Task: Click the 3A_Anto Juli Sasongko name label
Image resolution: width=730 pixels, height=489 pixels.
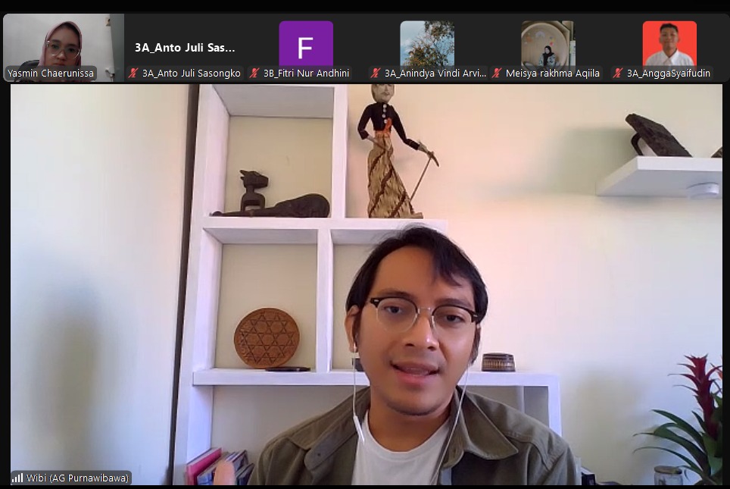Action: tap(191, 74)
